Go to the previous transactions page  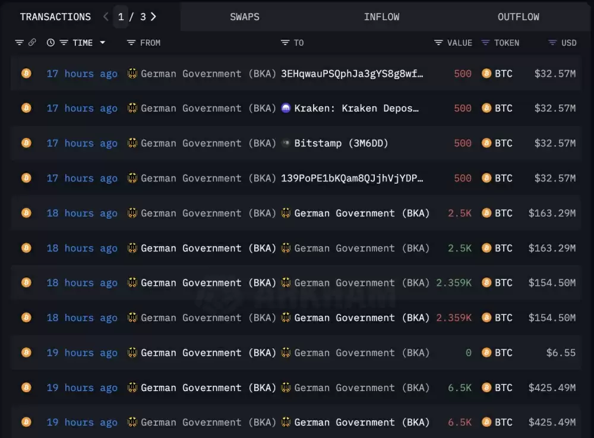(105, 17)
